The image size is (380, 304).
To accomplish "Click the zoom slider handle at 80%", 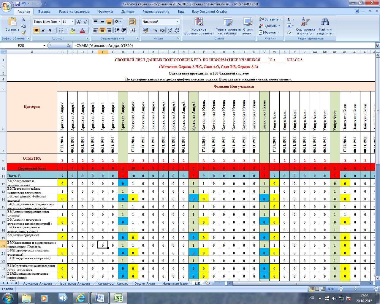I will pyautogui.click(x=356, y=289).
